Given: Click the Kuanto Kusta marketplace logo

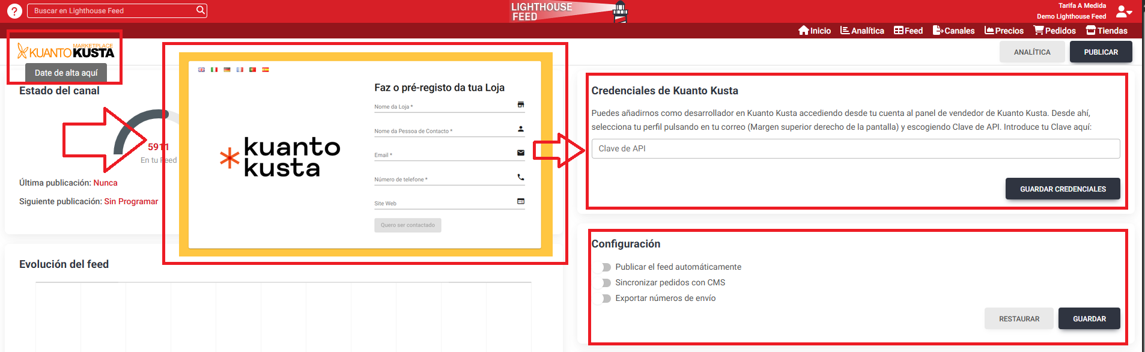Looking at the screenshot, I should click(x=65, y=52).
